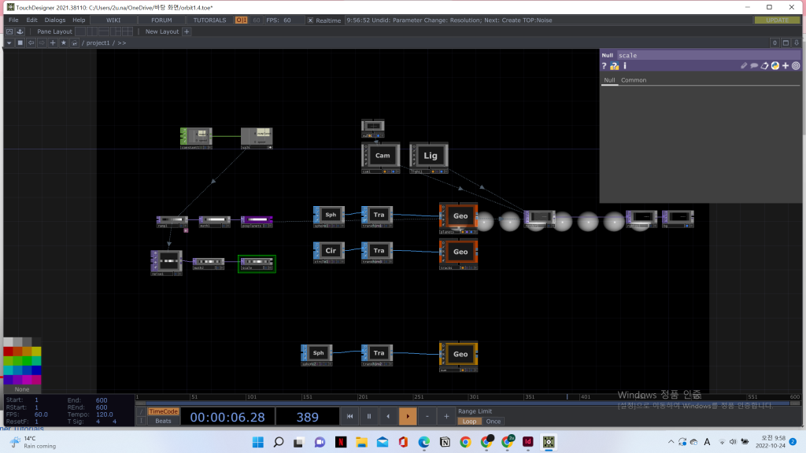The width and height of the screenshot is (806, 453).
Task: Select the bottom Geo node near the timeline
Action: 459,356
